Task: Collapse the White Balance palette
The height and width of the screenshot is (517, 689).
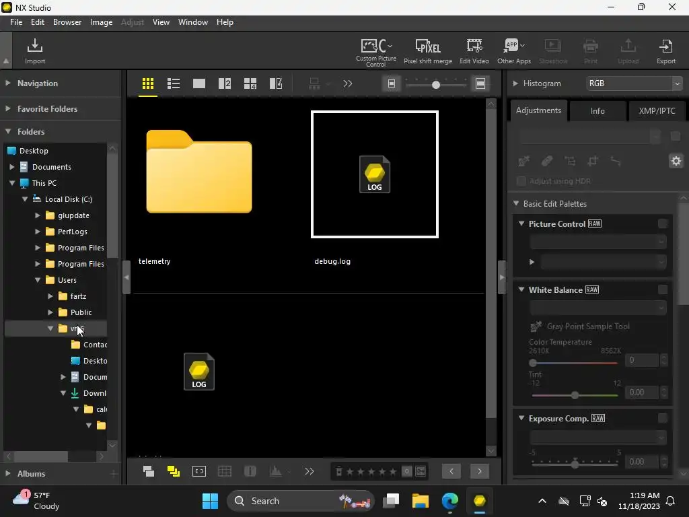Action: 521,289
